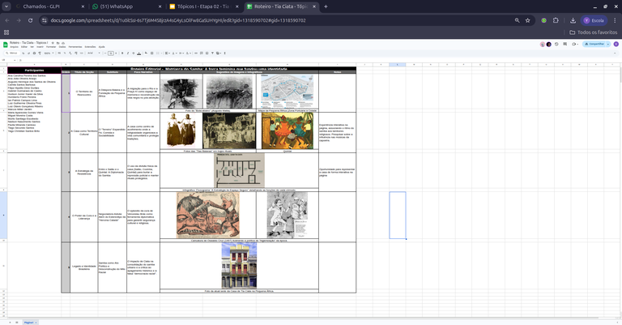This screenshot has width=622, height=325.
Task: Open the Google Sheets home icon
Action: [x=5, y=45]
